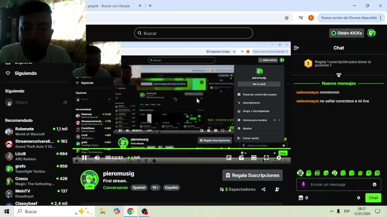The width and height of the screenshot is (387, 217).
Task: Open saimonsays user from 'no señal' message
Action: 307,101
